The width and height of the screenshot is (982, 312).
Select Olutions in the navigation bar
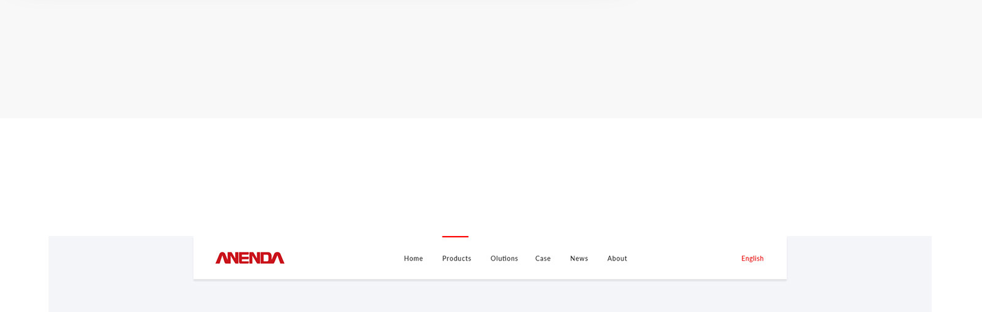pyautogui.click(x=504, y=259)
